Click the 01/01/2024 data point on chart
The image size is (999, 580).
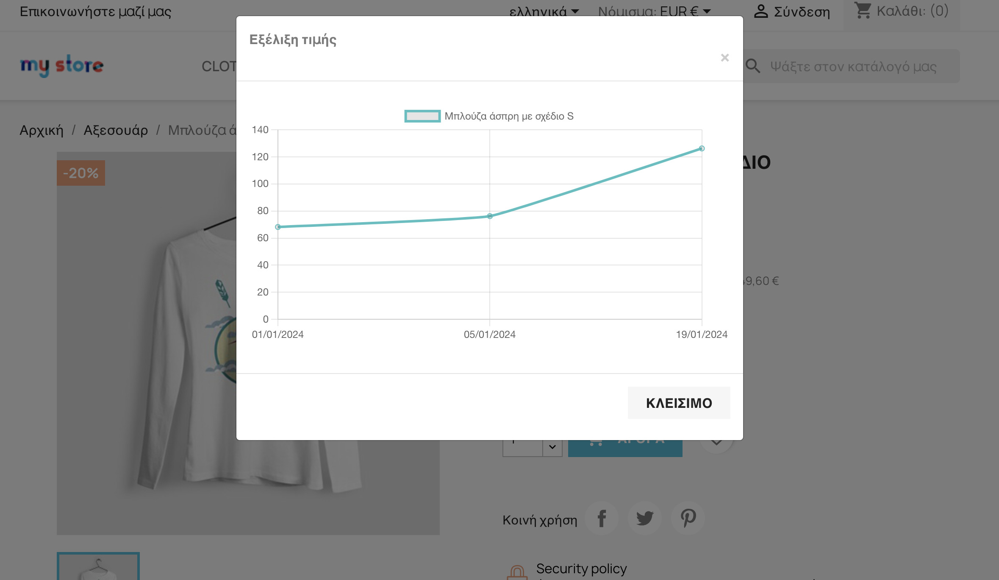(278, 227)
